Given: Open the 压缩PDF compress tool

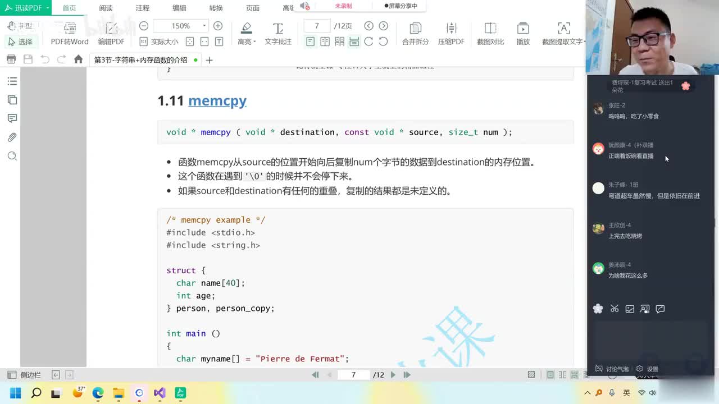Looking at the screenshot, I should pos(451,34).
